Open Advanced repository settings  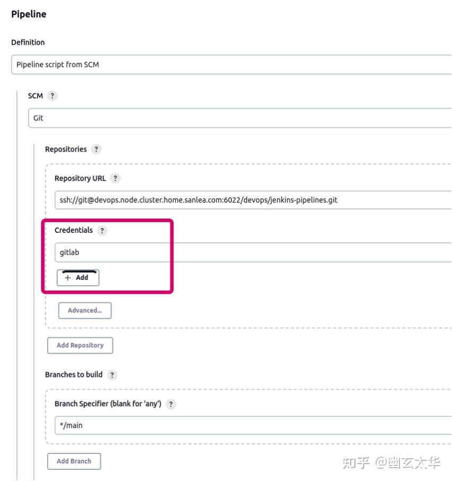coord(84,310)
